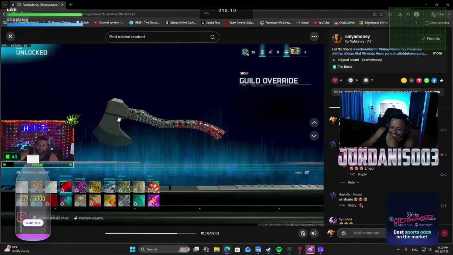Image resolution: width=453 pixels, height=255 pixels.
Task: Close the TikTok video viewer
Action: [10, 36]
